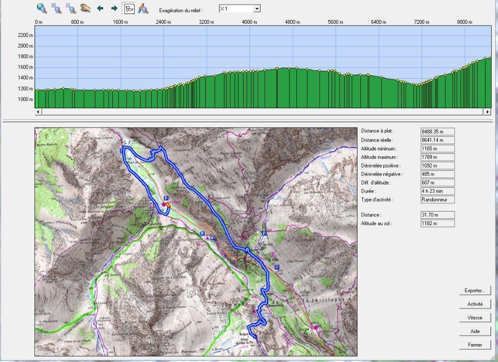The height and width of the screenshot is (362, 498).
Task: Select the zoom out magnifier tool
Action: 71,8
